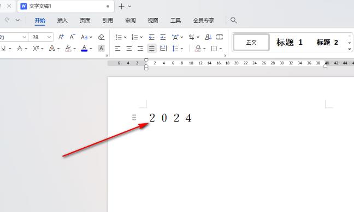354x212 pixels.
Task: Expand highlight color dropdown arrow
Action: 74,49
